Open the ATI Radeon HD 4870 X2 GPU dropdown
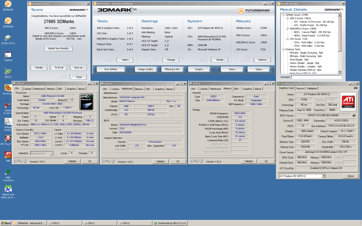This screenshot has height=226, width=362. pyautogui.click(x=324, y=176)
